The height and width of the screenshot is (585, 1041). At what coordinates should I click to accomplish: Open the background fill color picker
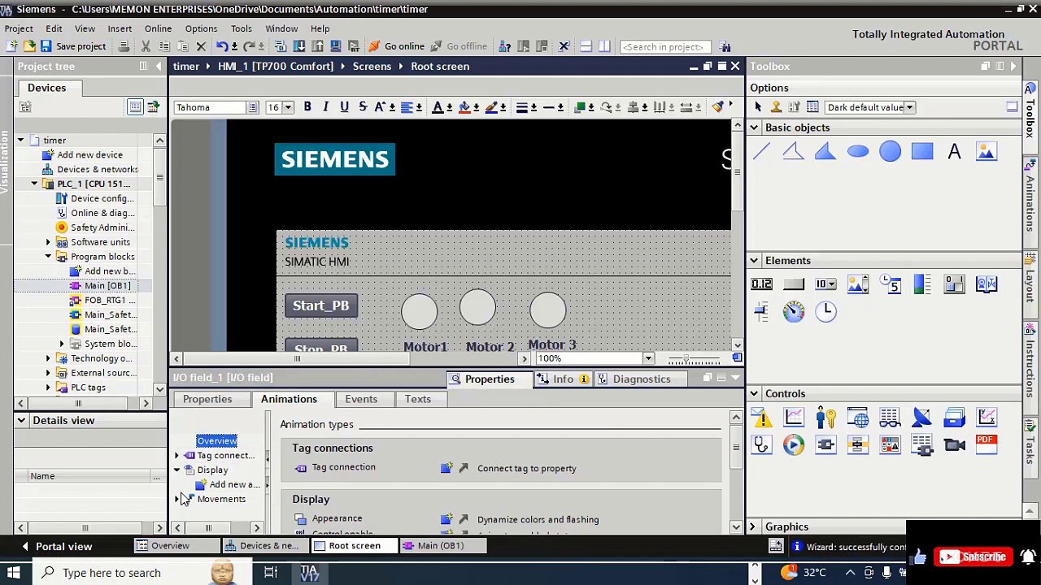tap(464, 107)
